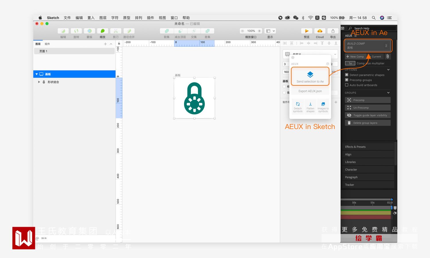Click the 1x comp size multiplier field
Screen dimensions: 430x258
point(350,63)
